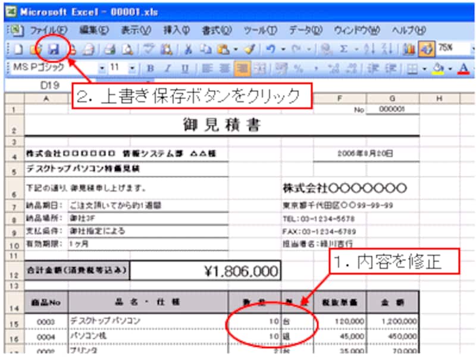Select the 御見積書 title cell
Viewport: 476px width, 357px height.
pos(221,125)
